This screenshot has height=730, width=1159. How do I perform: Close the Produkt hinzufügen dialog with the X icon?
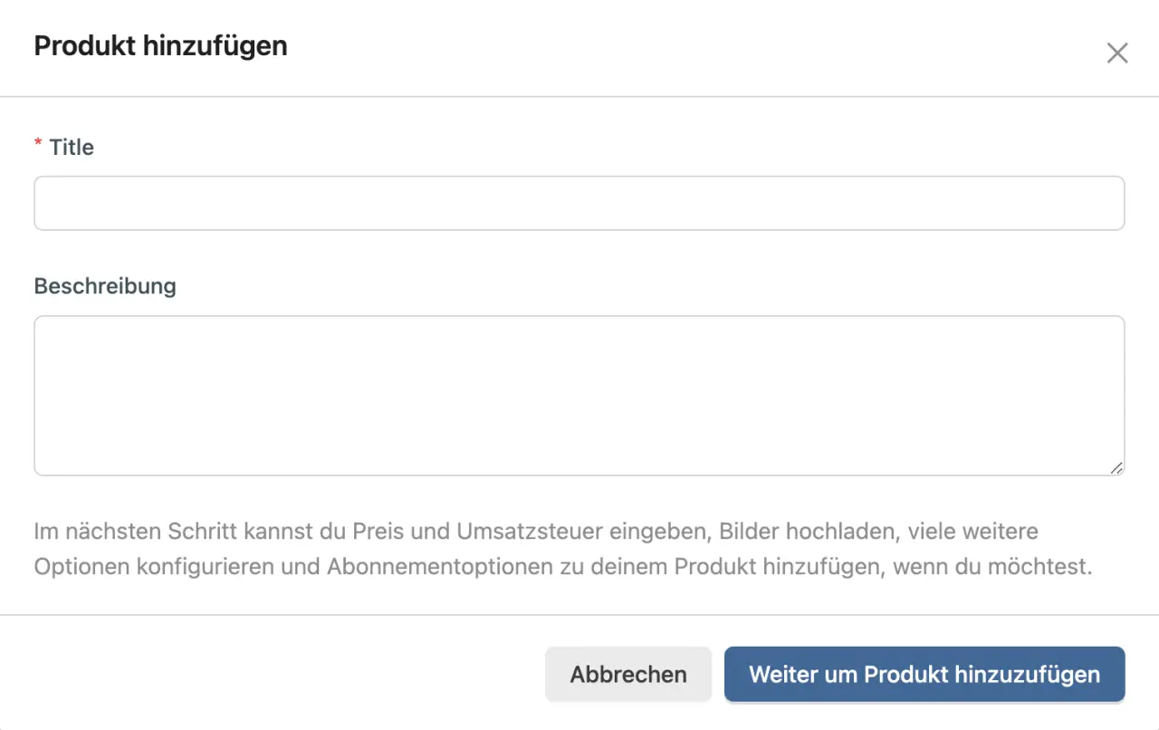(x=1117, y=53)
